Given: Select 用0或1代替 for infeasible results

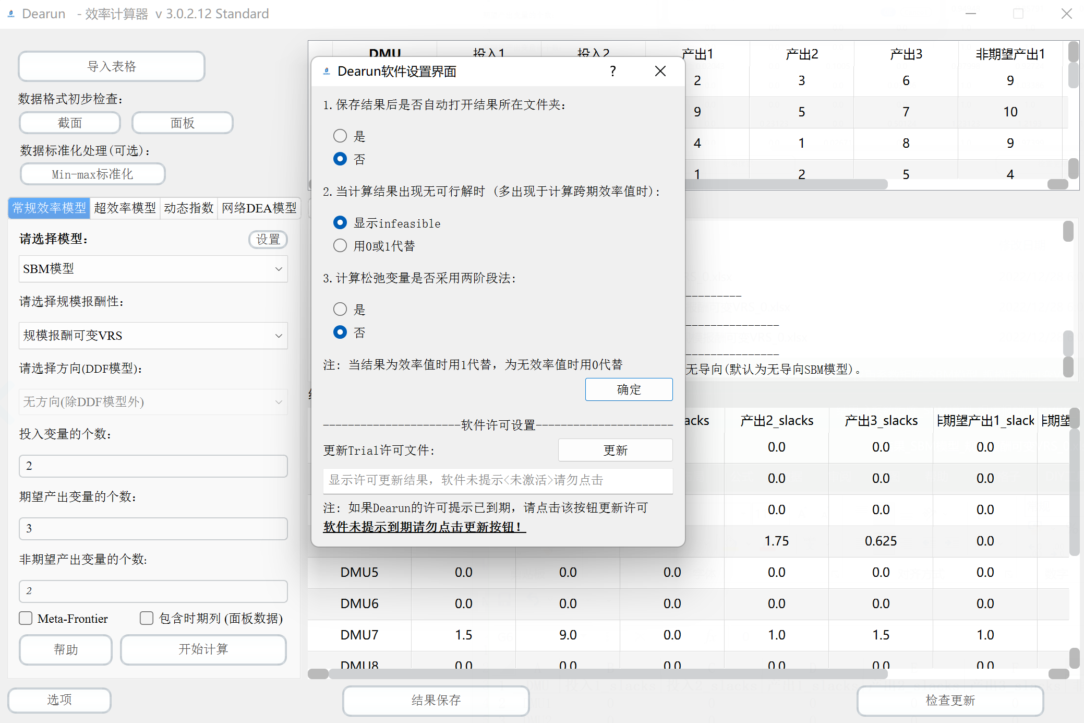Looking at the screenshot, I should pos(340,245).
